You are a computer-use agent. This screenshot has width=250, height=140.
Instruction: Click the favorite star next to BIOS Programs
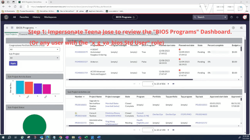(134, 17)
